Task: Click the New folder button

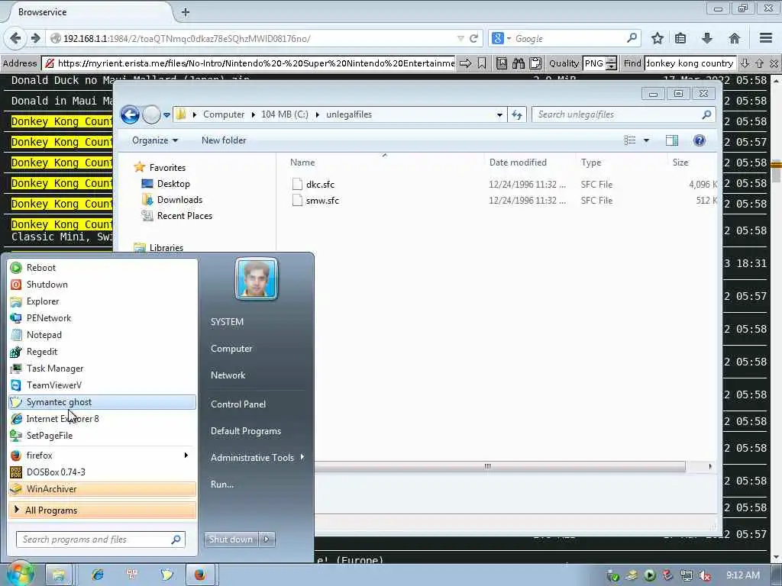Action: point(224,140)
